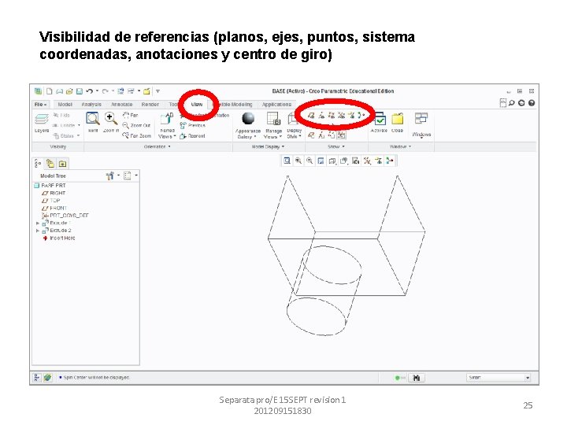The height and width of the screenshot is (425, 567).
Task: Select PRT_CSYS_DEF in Model Tree
Action: click(65, 216)
